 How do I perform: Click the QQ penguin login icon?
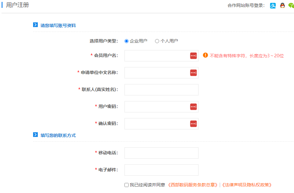pyautogui.click(x=282, y=5)
